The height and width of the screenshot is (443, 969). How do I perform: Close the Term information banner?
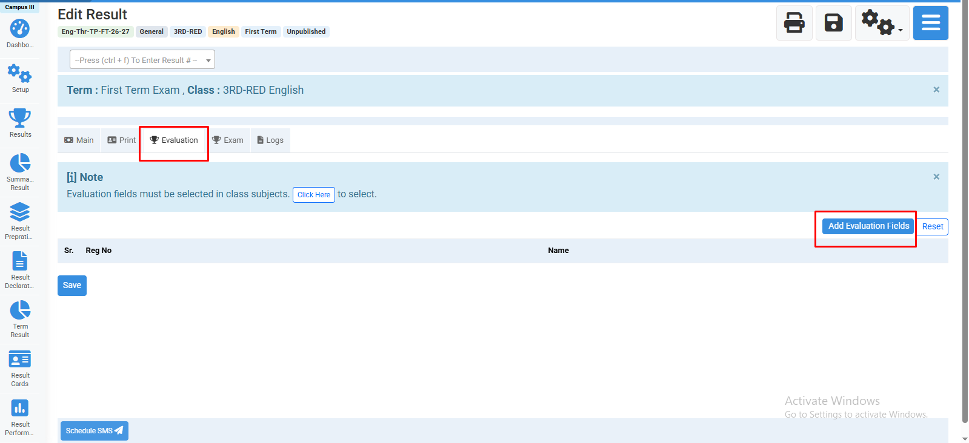[936, 90]
